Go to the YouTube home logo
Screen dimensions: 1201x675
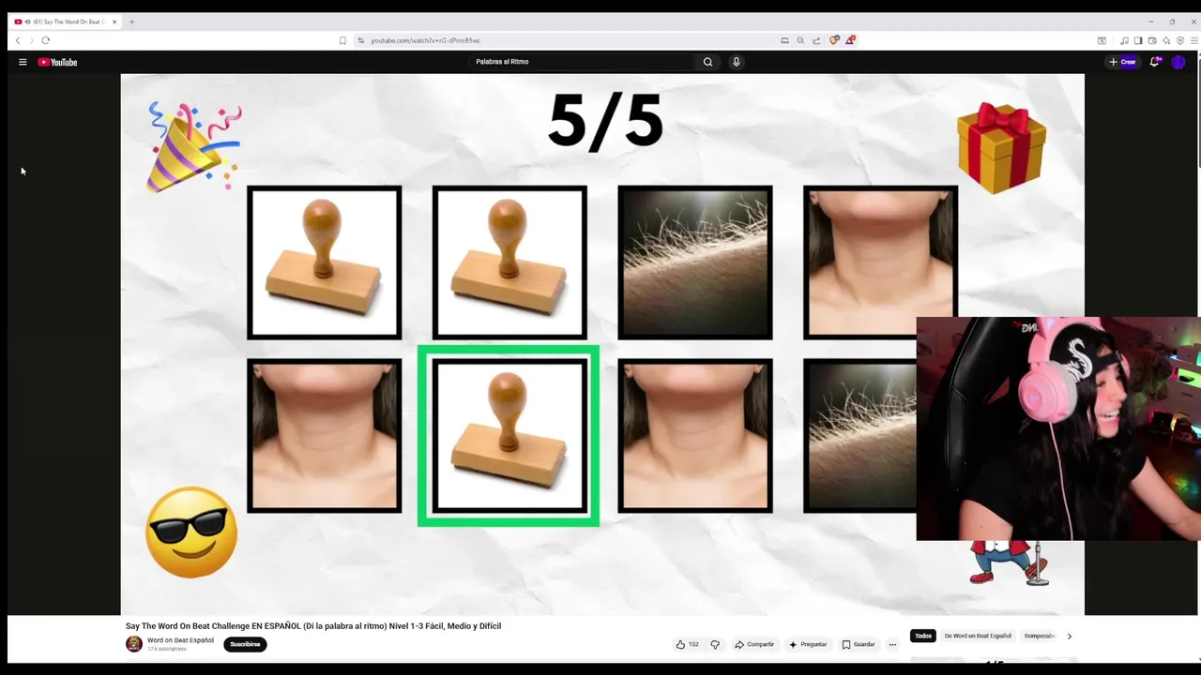click(57, 62)
